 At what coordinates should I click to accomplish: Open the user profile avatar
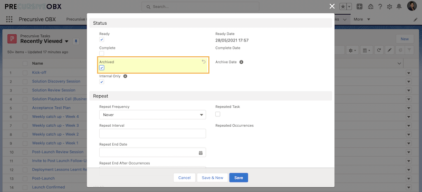(x=412, y=6)
